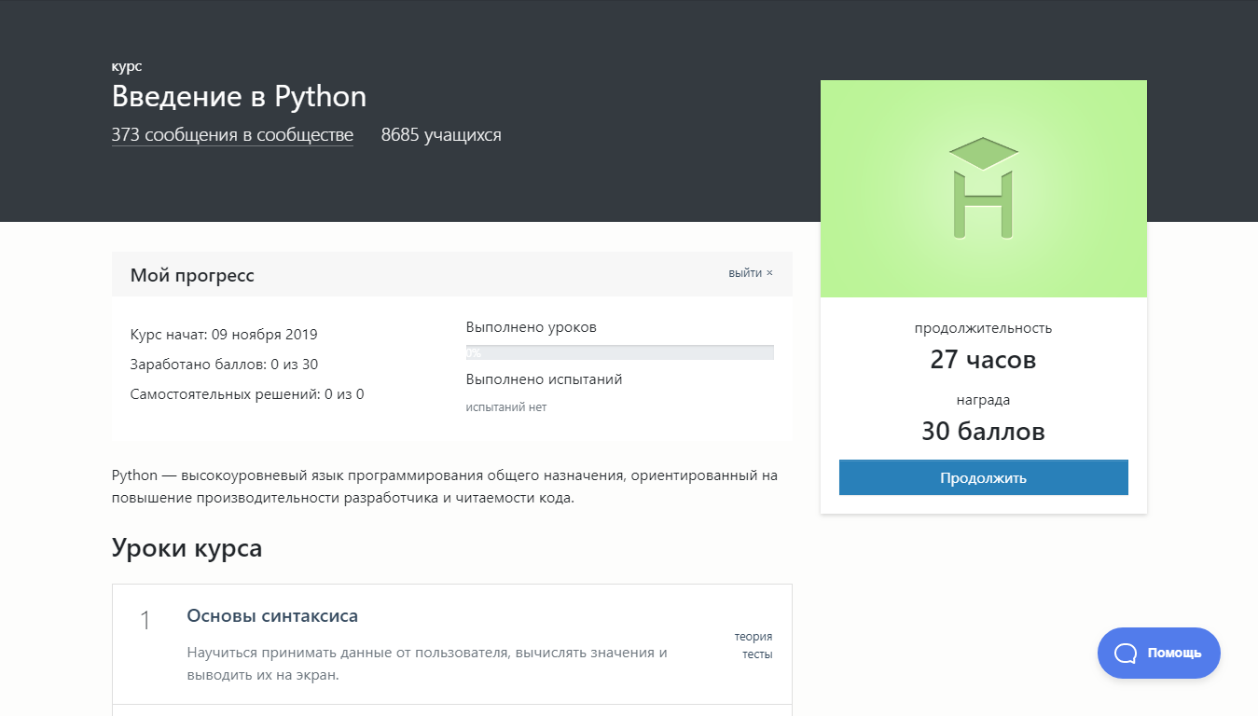
Task: Click the 8685 учащихся counter
Action: [440, 134]
